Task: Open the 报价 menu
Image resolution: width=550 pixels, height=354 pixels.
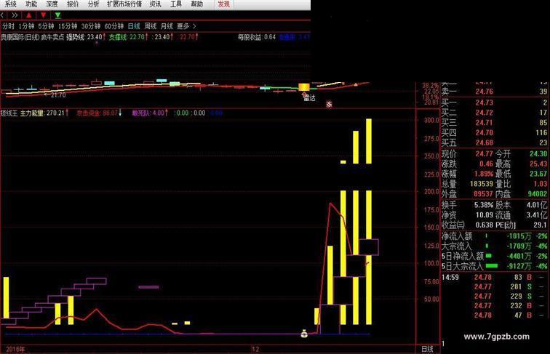Action: pyautogui.click(x=73, y=4)
